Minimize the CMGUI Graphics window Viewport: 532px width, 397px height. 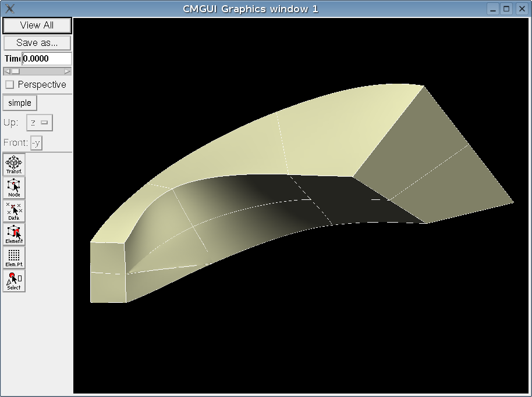coord(493,9)
